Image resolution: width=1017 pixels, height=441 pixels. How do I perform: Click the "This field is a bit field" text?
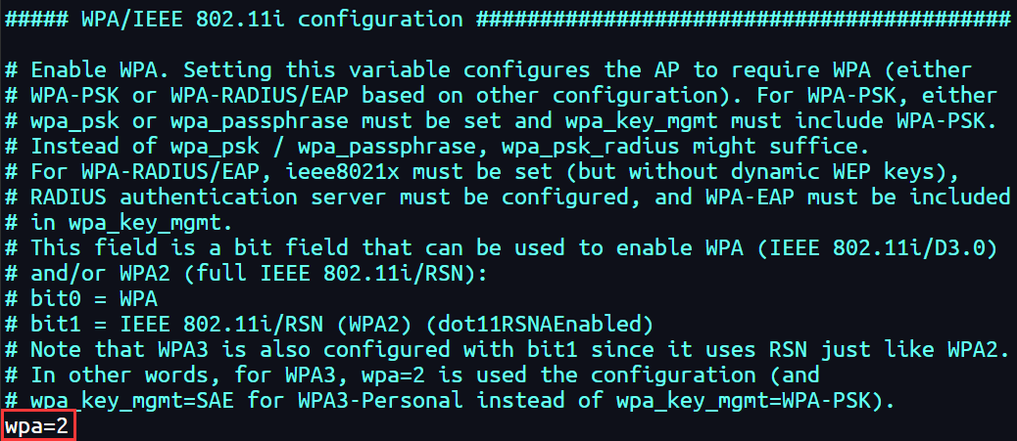(189, 248)
